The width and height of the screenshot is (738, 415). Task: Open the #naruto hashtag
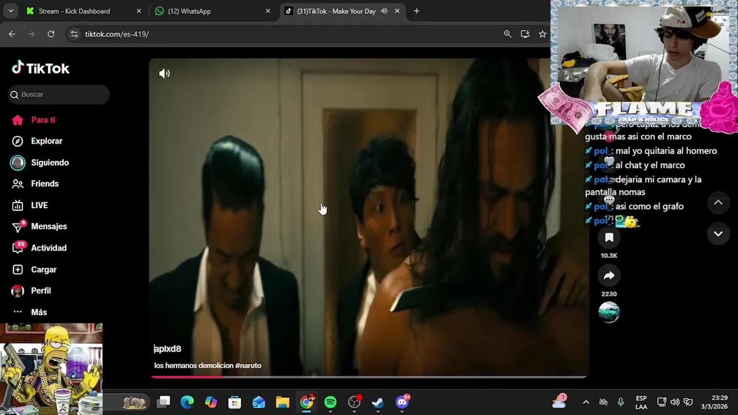(x=248, y=365)
